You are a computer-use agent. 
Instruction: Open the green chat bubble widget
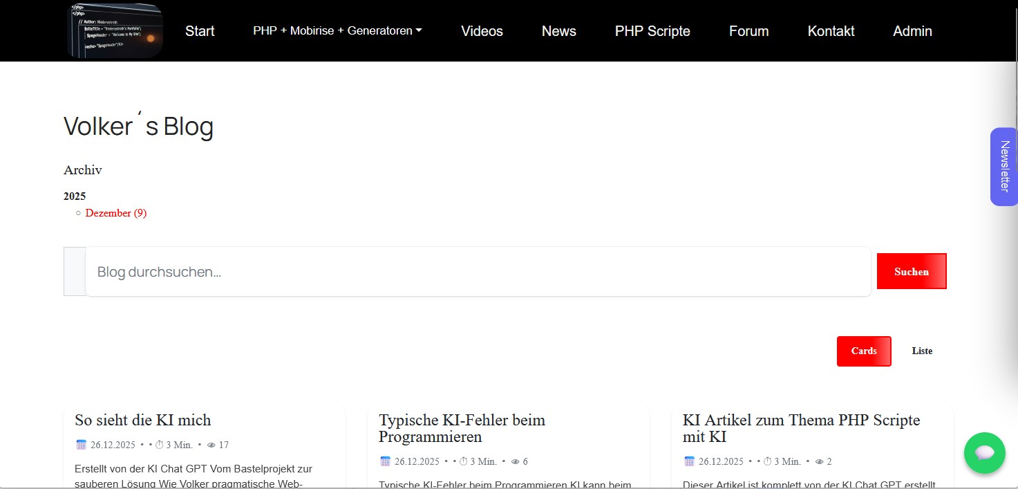coord(984,453)
